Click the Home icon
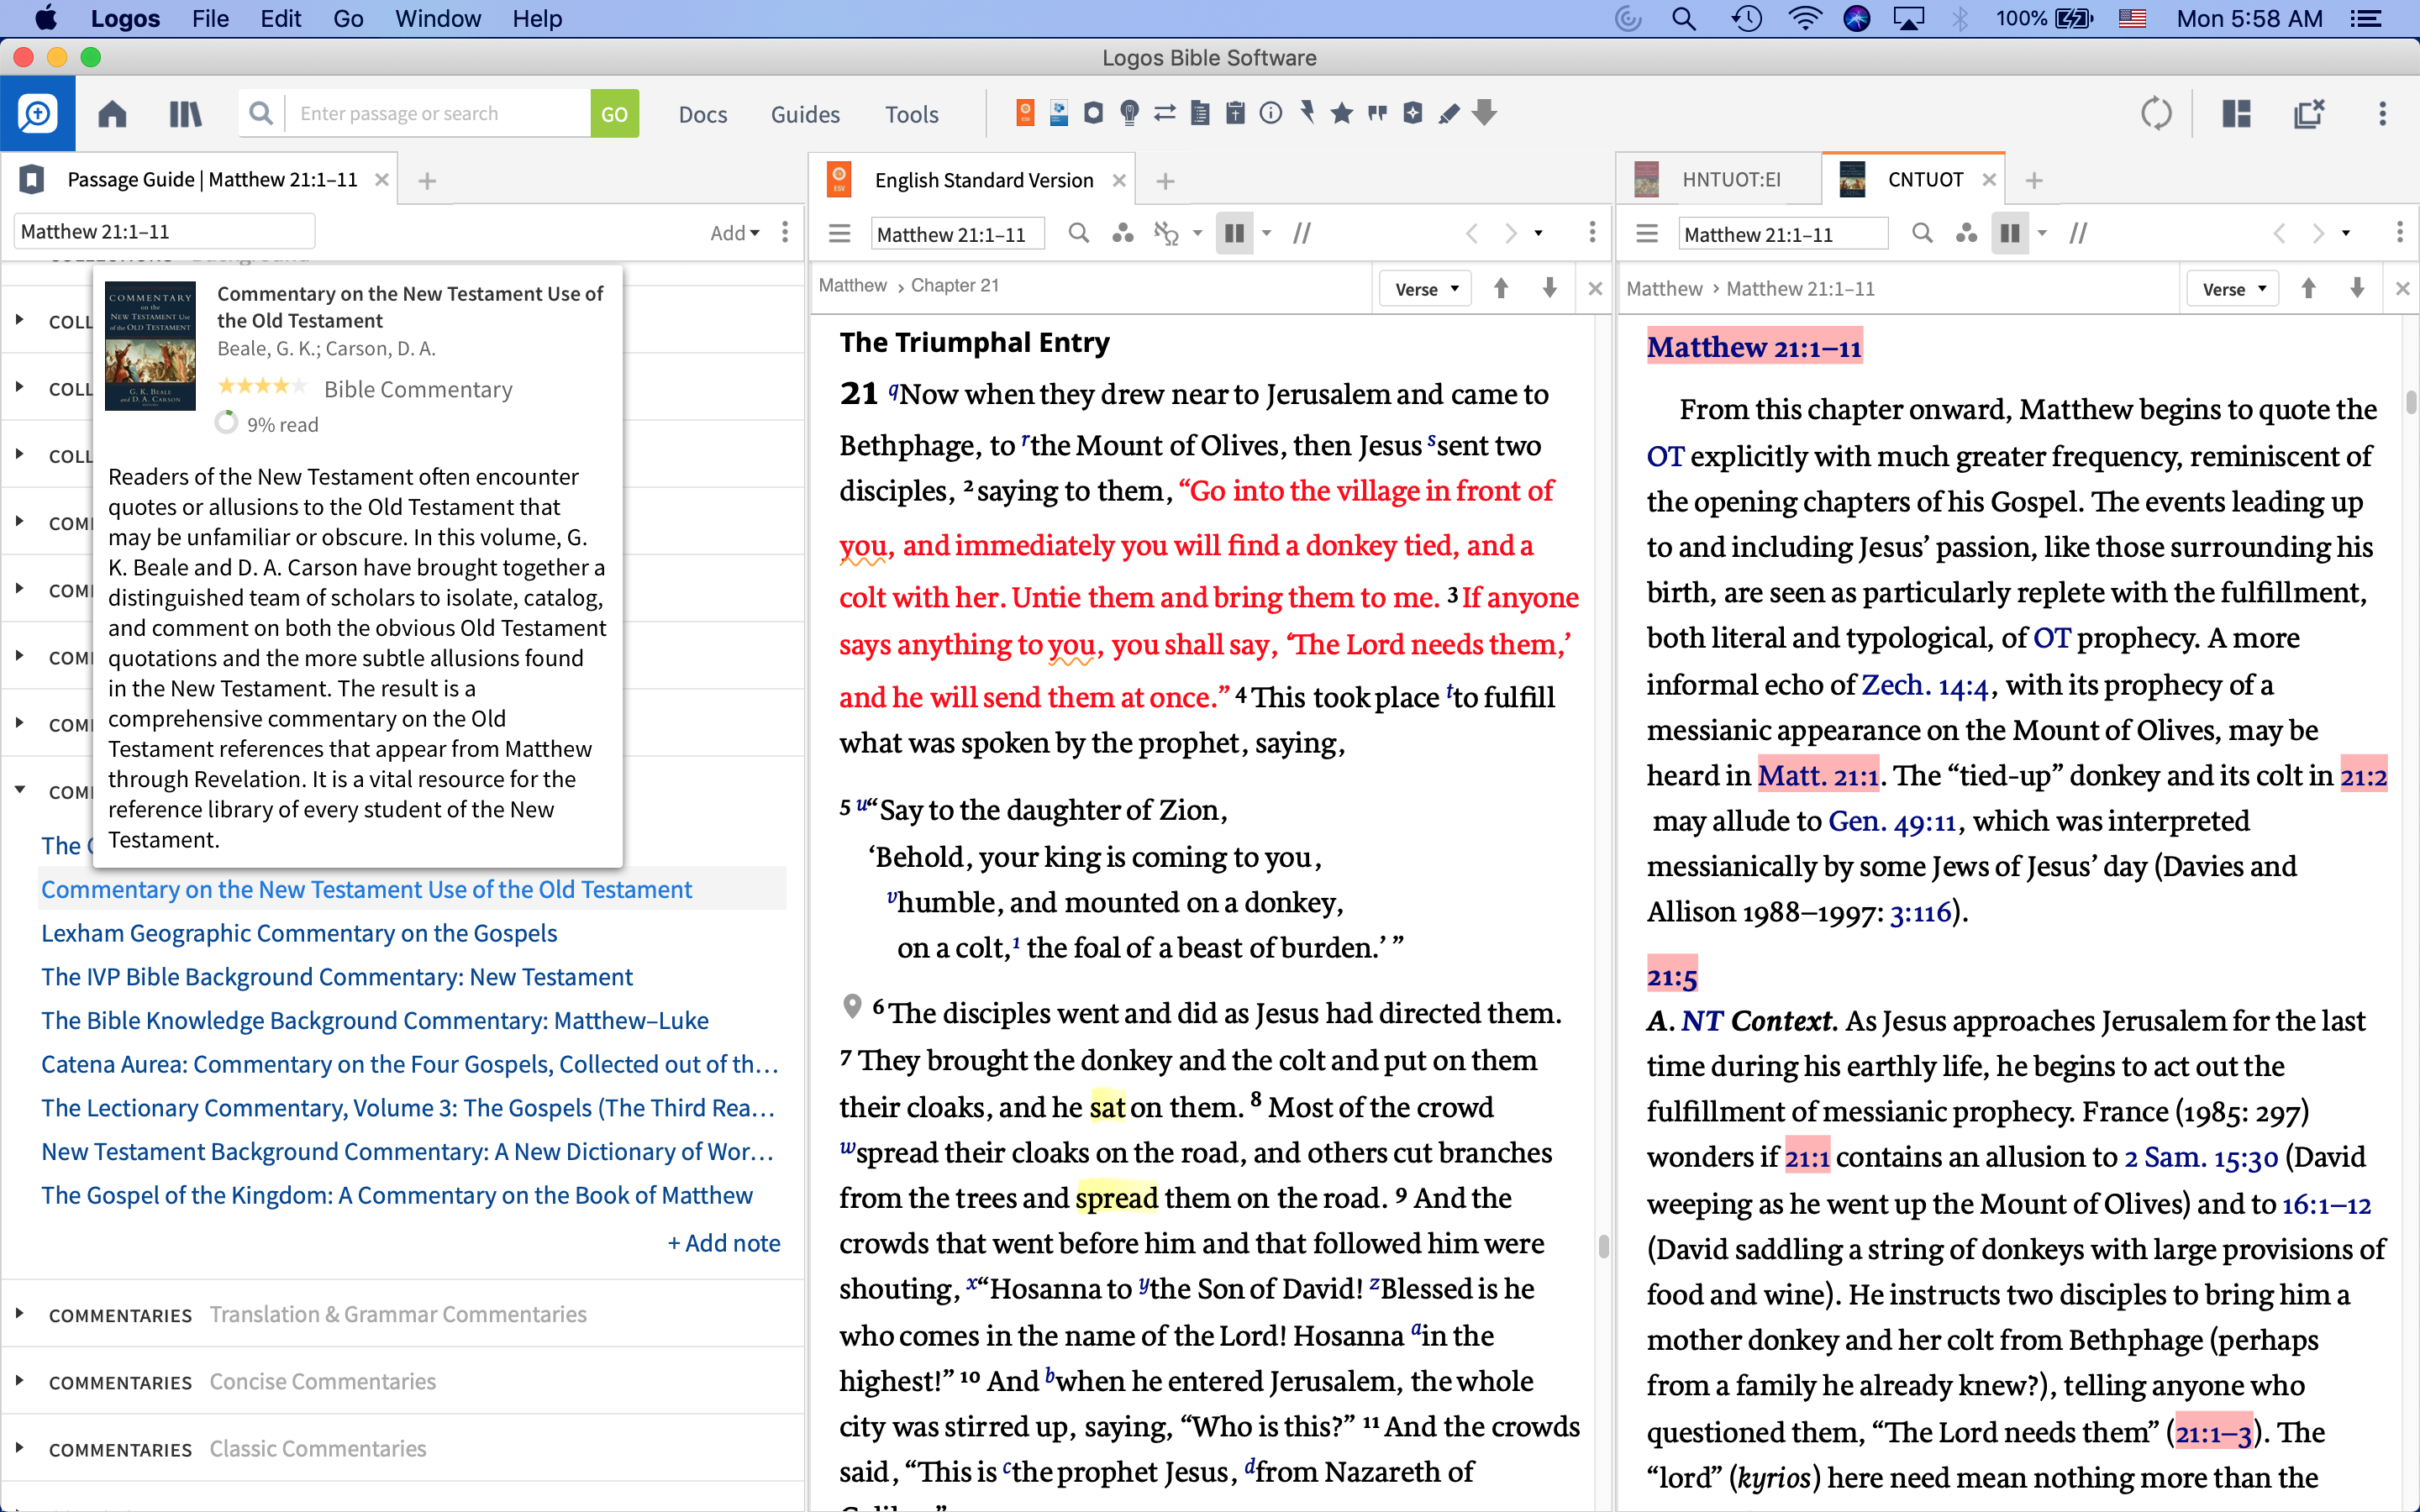2420x1512 pixels. pos(112,114)
